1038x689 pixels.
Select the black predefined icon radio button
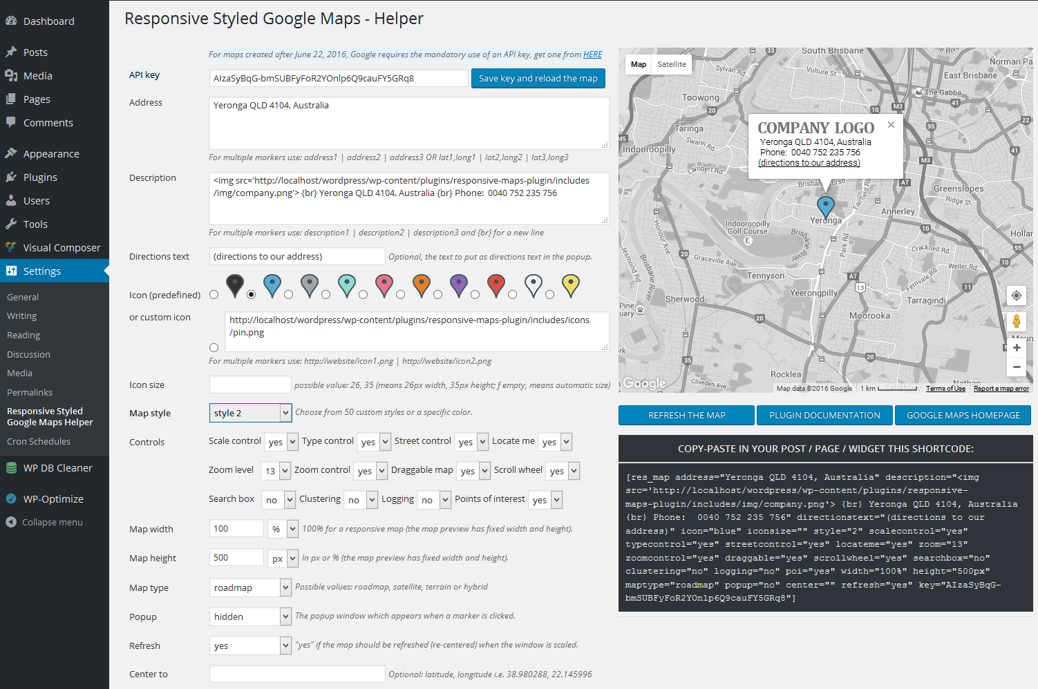pos(214,295)
